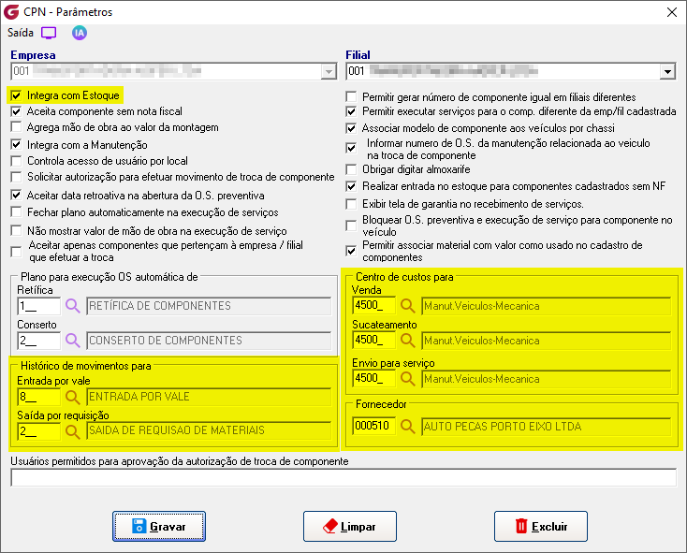687x553 pixels.
Task: Open lookup for Entrada por vale
Action: 73,397
